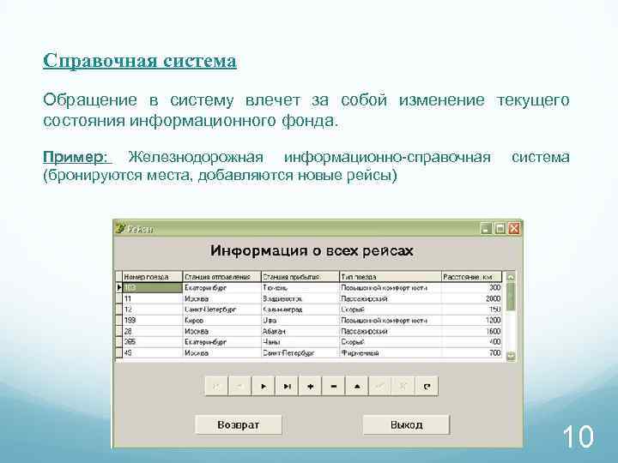Go to first record in navigator
The height and width of the screenshot is (463, 618).
pos(216,386)
